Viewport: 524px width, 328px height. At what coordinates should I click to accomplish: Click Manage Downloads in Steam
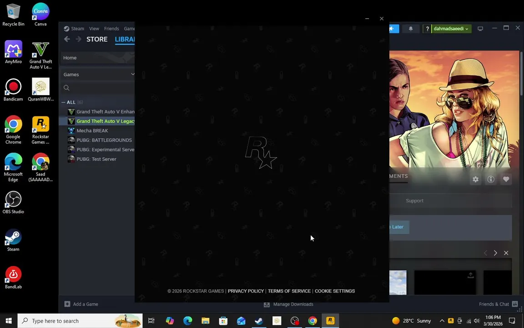(289, 304)
